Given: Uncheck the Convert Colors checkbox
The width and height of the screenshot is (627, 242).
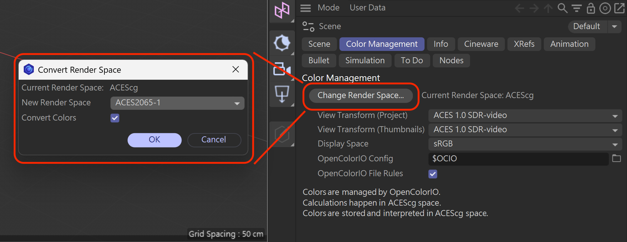Looking at the screenshot, I should coord(115,118).
